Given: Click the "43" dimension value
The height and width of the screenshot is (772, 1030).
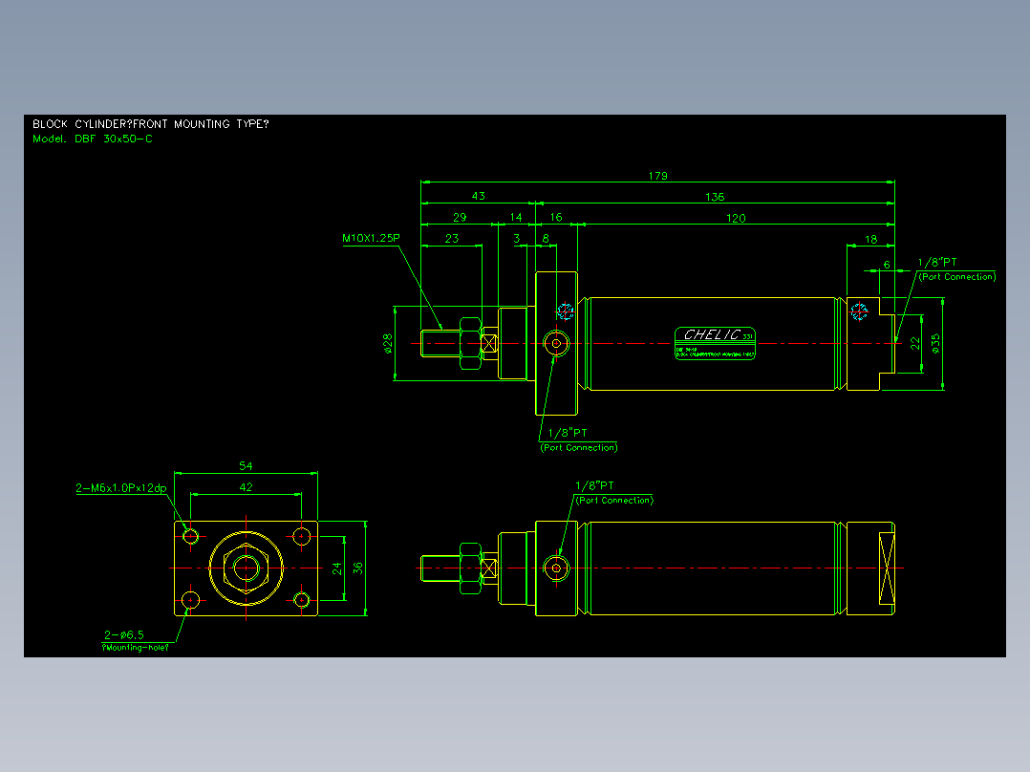Looking at the screenshot, I should [x=478, y=196].
